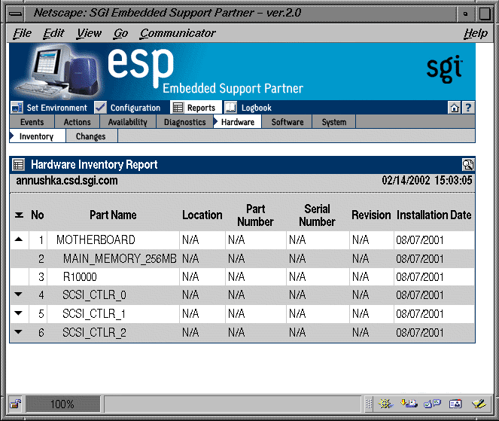Click SCSI_CTLR_0 part name
Viewport: 499px width, 421px height.
[x=94, y=295]
